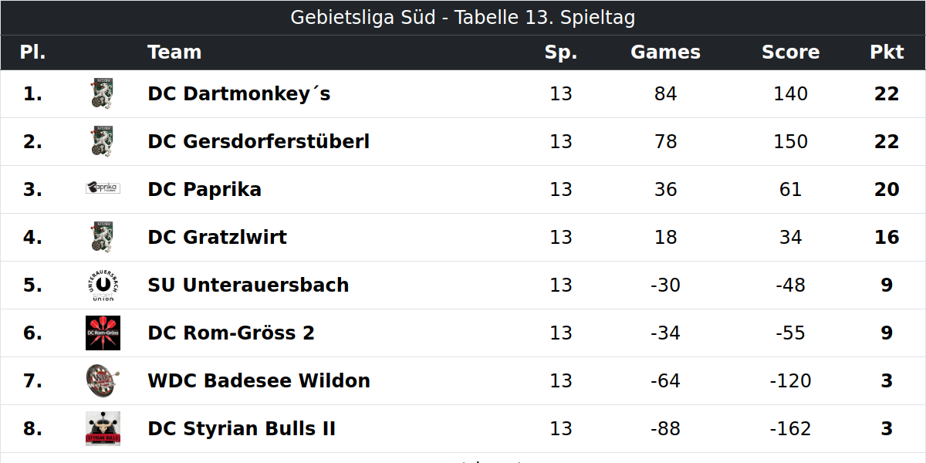Viewport: 926px width, 463px height.
Task: Click the DC Gersdorferstüberl team logo
Action: 103,142
